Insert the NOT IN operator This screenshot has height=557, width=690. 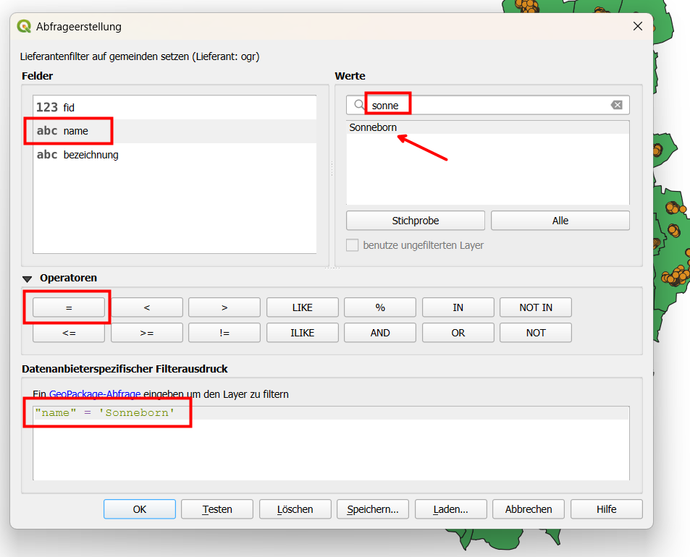click(x=536, y=307)
